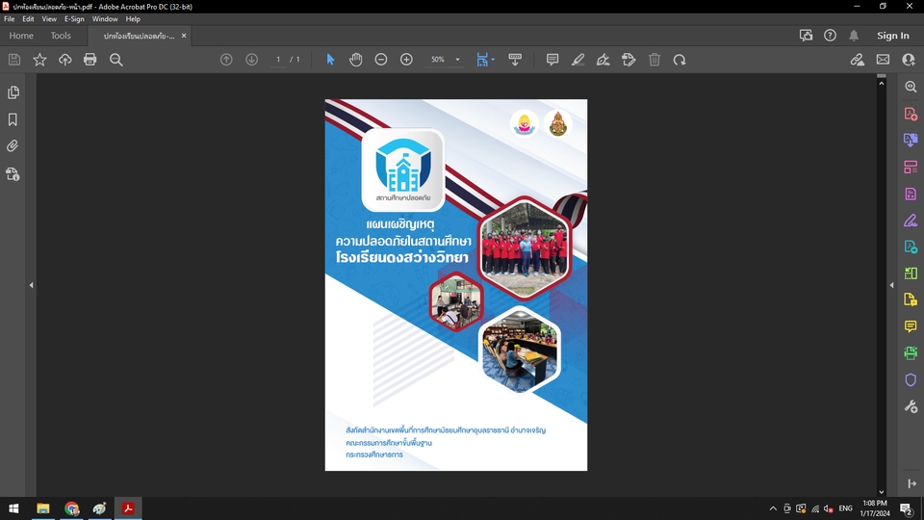Collapse the right tools pane arrow
Screen dimensions: 924x520
tap(891, 285)
